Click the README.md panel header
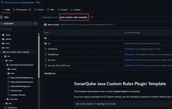 [50, 74]
